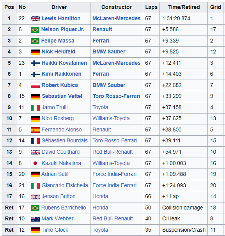The height and width of the screenshot is (236, 225).
Task: Click the Polish flag beside Robert Kubica
Action: (35, 85)
